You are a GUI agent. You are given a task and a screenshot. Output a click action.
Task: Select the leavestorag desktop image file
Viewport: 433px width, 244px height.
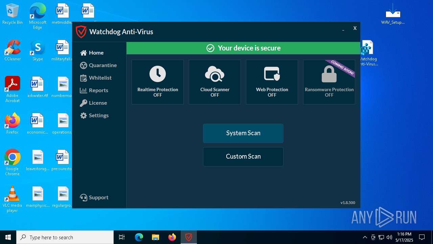38,160
